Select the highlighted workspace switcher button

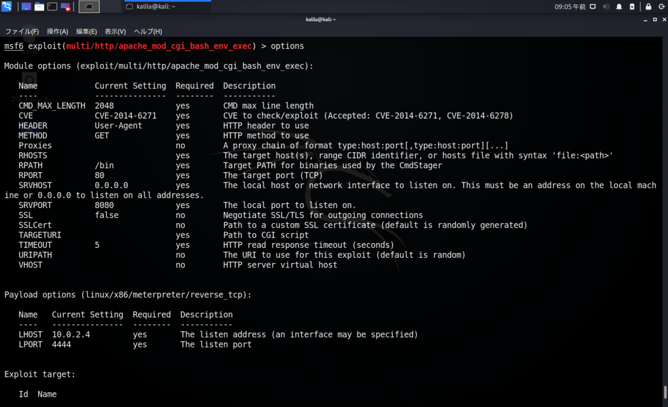click(x=89, y=7)
